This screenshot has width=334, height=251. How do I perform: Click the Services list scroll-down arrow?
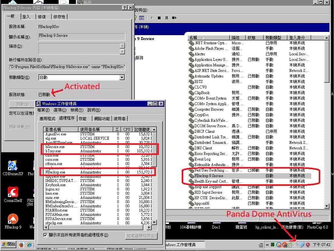click(x=327, y=206)
